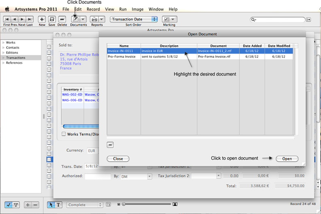321x214 pixels.
Task: Click the plus icon in bottom bar
Action: (x=28, y=205)
